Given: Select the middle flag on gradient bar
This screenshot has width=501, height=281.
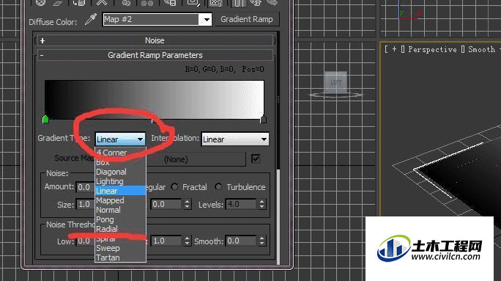Looking at the screenshot, I should (152, 120).
